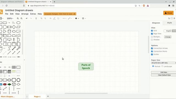The height and width of the screenshot is (99, 176).
Task: Select the speech callout shape
Action: [9, 40]
